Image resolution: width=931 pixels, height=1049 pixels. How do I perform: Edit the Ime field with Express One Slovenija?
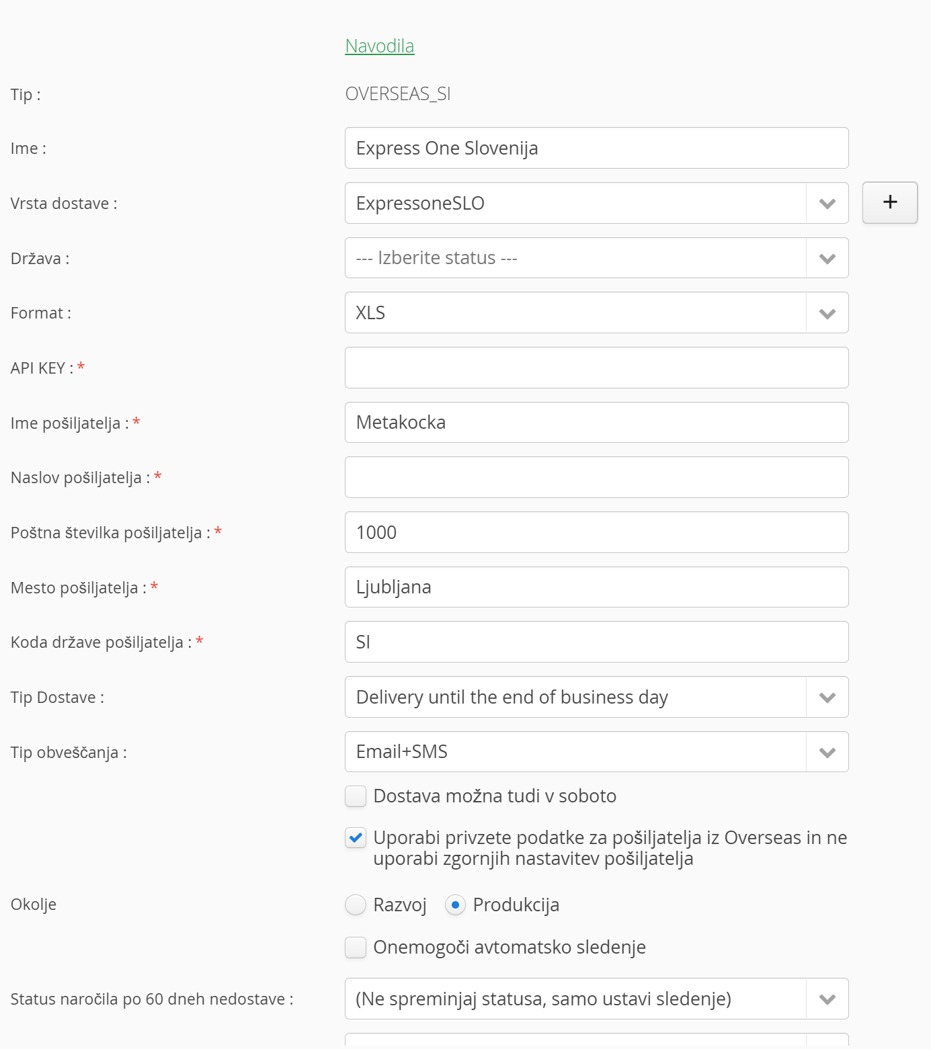pos(596,148)
